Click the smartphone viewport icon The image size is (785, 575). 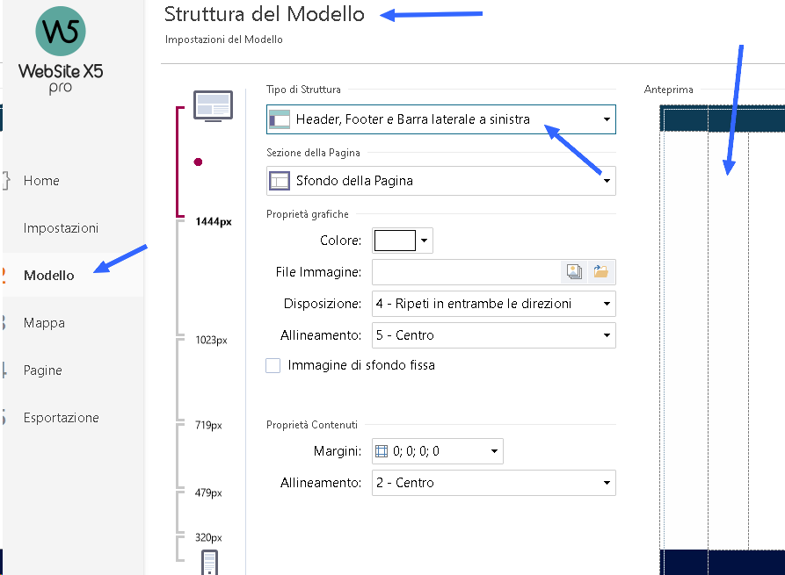click(x=209, y=563)
